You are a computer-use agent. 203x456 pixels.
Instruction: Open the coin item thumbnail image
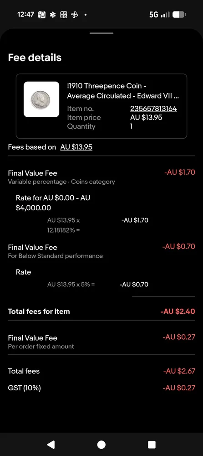(x=41, y=99)
